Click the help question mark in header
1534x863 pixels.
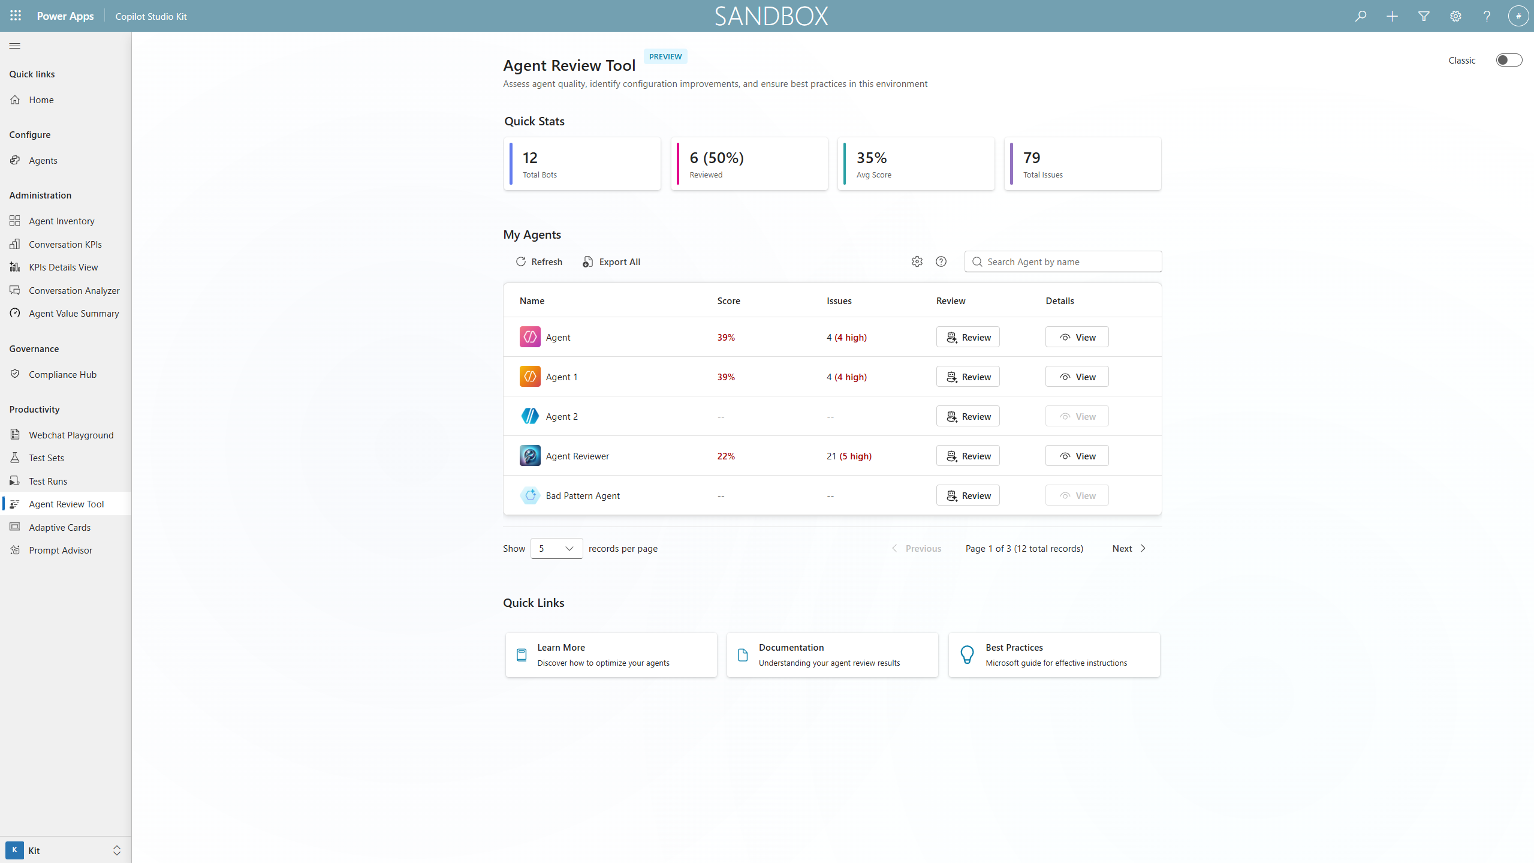[1487, 16]
